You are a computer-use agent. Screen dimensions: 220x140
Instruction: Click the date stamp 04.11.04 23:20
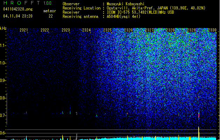pos(18,16)
